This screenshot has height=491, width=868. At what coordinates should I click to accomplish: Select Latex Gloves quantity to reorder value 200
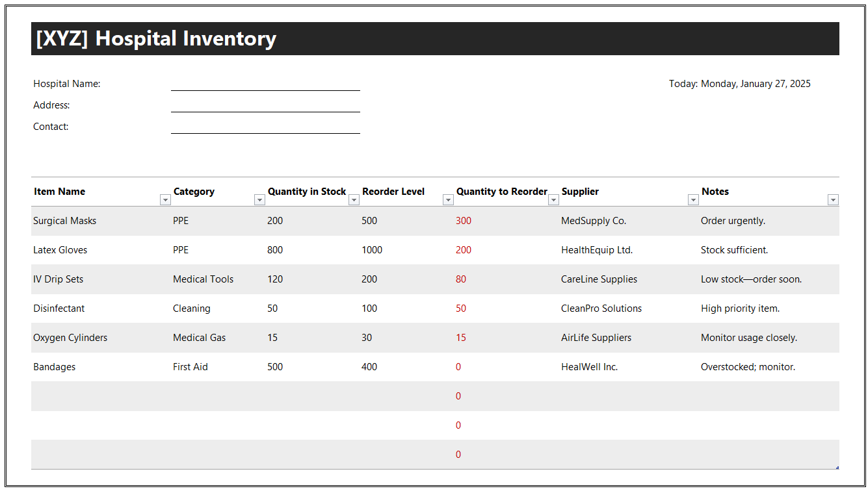pos(464,250)
